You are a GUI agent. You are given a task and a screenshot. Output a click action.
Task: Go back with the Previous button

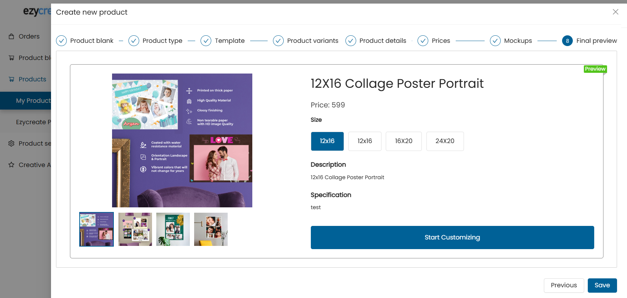point(563,285)
